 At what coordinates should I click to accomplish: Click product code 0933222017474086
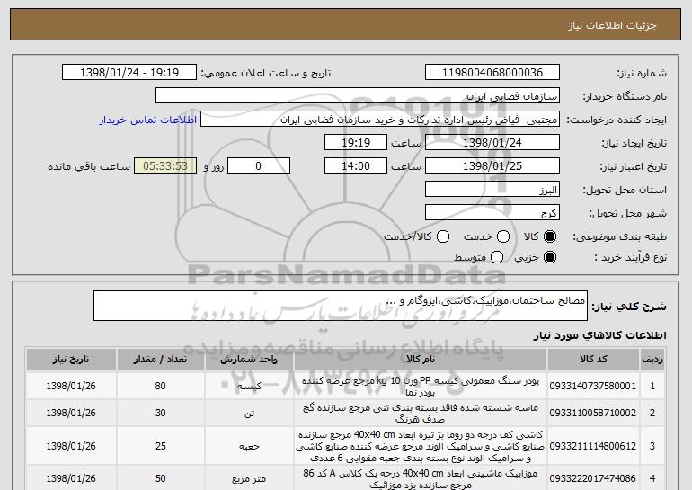[593, 478]
